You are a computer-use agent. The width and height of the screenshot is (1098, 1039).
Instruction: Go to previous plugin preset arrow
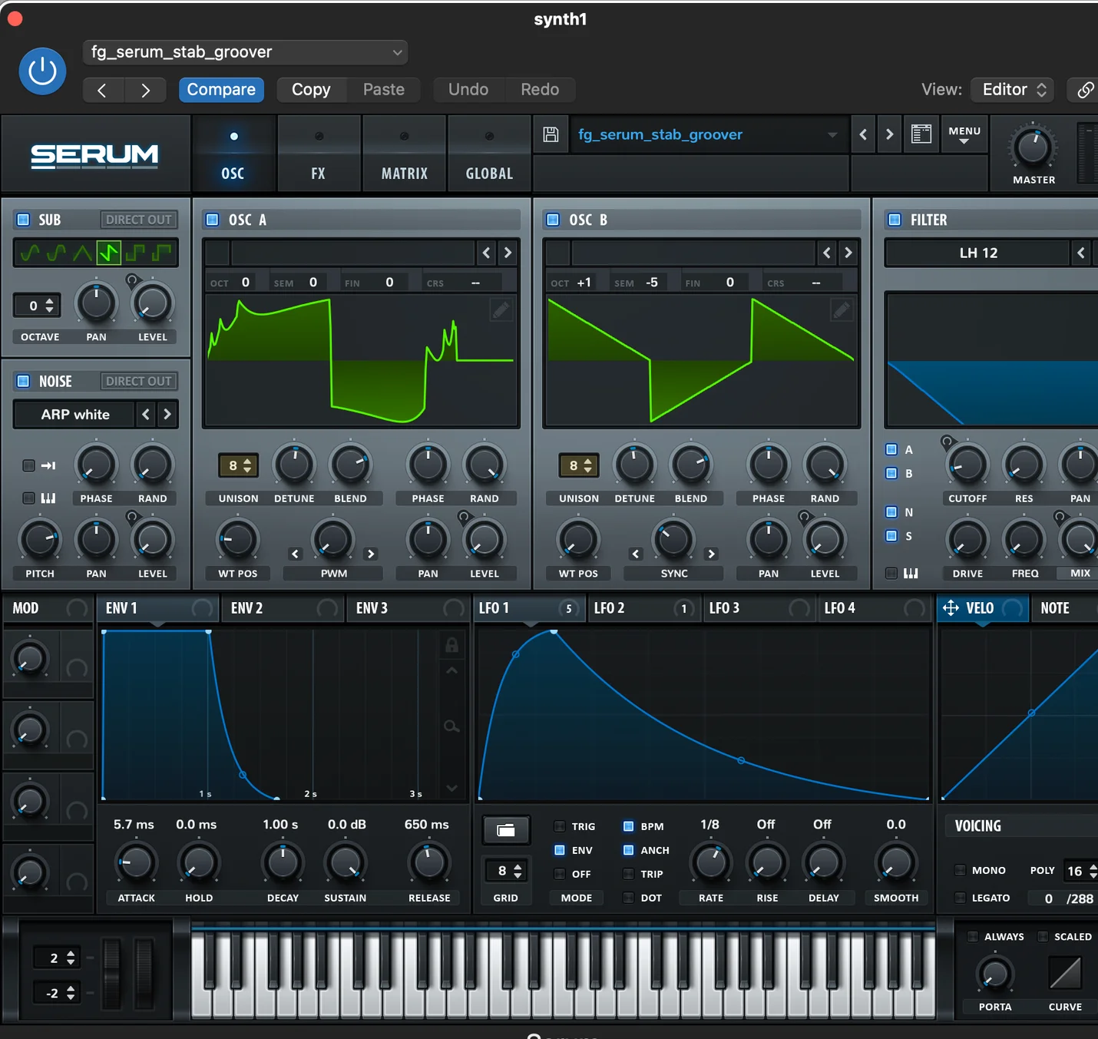point(102,90)
